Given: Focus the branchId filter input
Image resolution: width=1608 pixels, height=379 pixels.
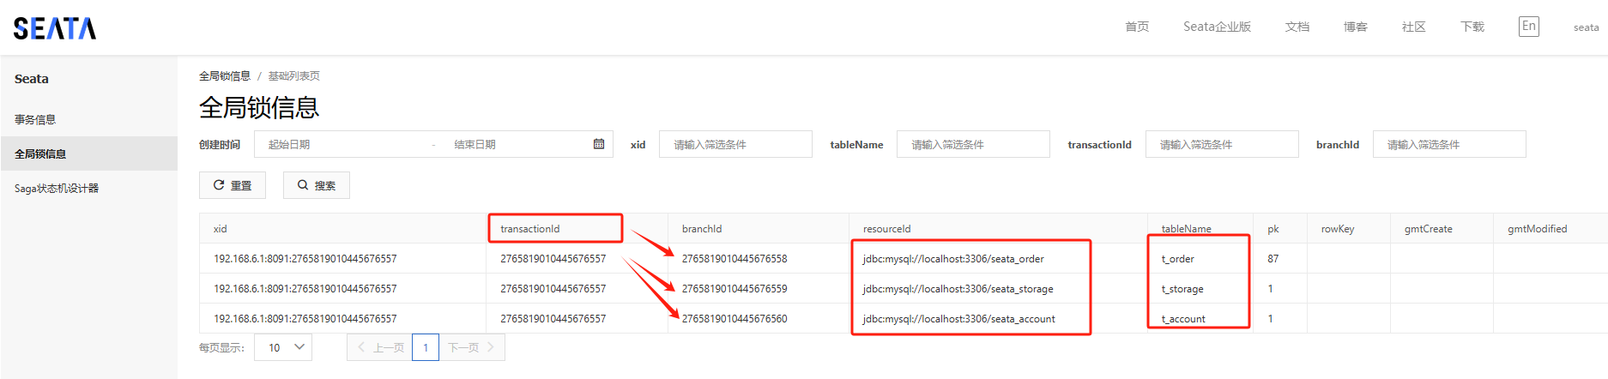Looking at the screenshot, I should coord(1449,144).
